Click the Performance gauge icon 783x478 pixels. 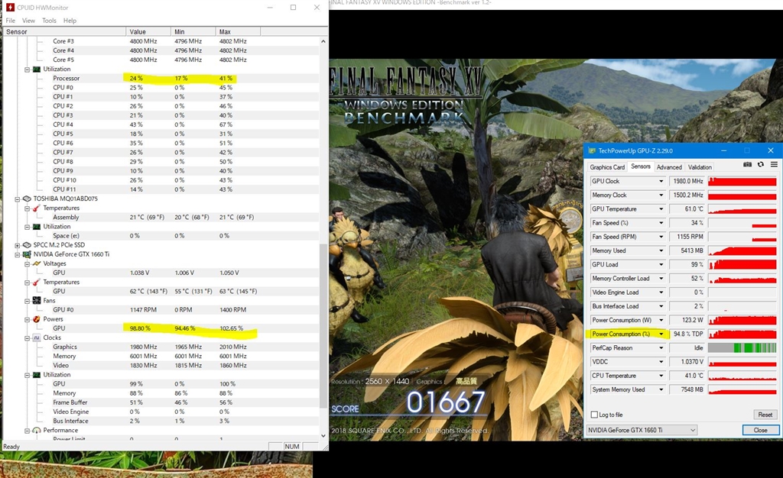tap(37, 430)
